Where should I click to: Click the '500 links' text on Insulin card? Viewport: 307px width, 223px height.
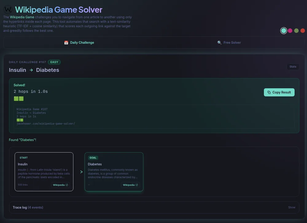23,185
